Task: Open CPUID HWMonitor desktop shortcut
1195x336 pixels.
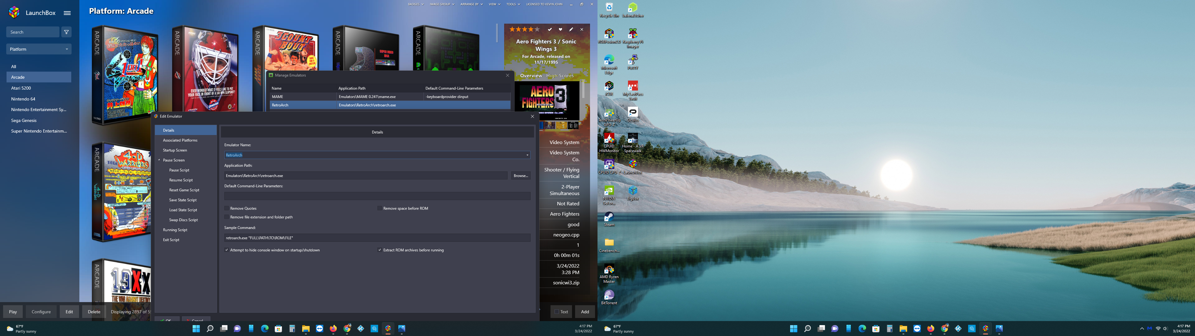Action: (x=609, y=143)
